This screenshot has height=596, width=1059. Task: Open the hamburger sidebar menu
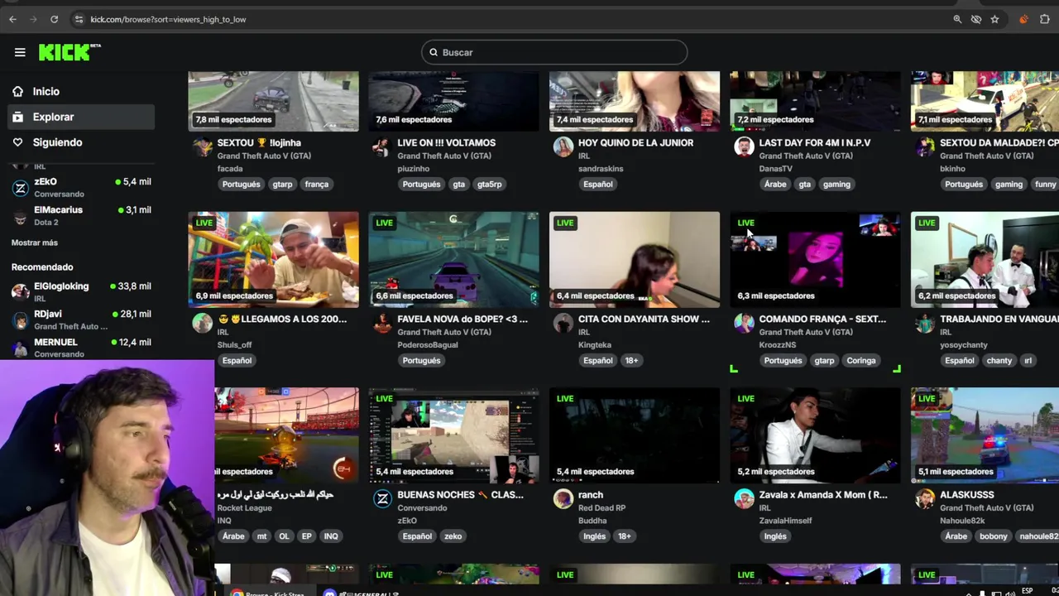click(20, 52)
